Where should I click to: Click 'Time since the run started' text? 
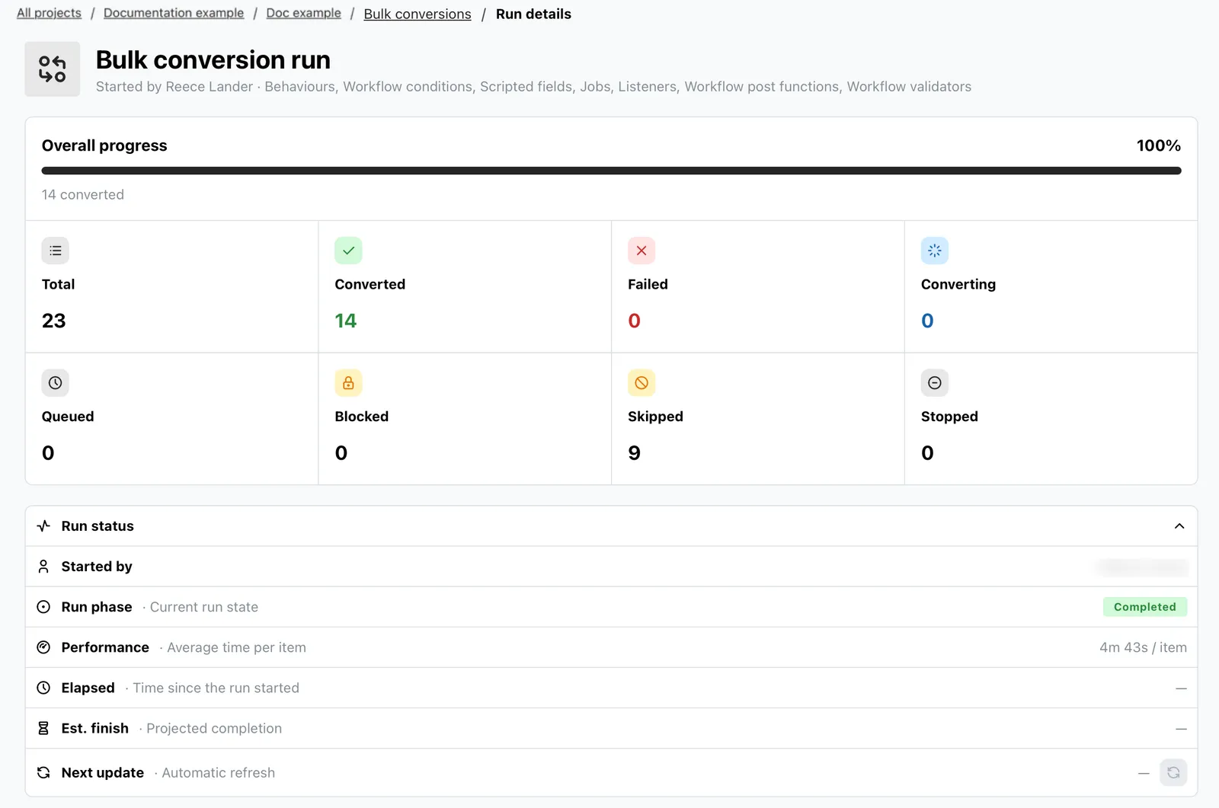click(216, 688)
